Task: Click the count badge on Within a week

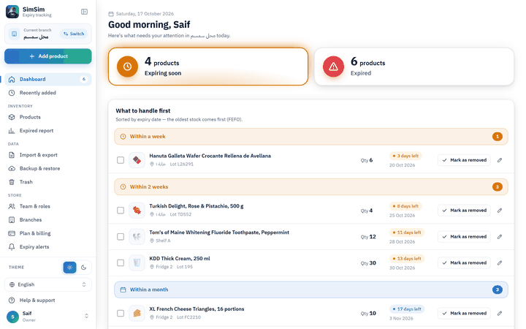Action: (498, 137)
